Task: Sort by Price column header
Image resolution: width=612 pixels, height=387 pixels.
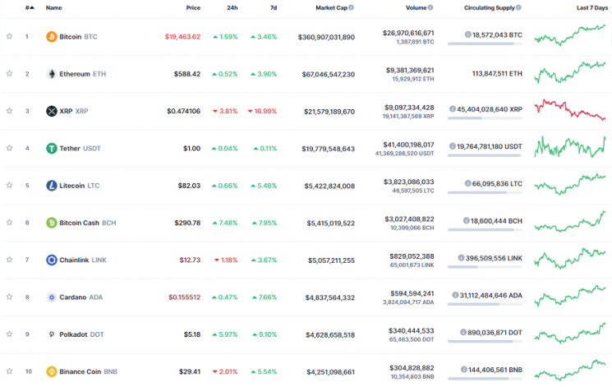Action: click(193, 8)
